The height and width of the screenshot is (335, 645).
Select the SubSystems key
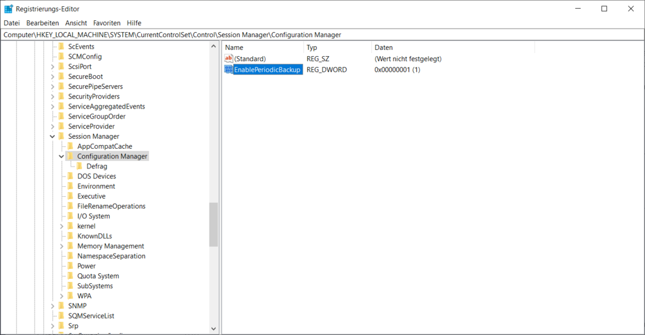[95, 286]
